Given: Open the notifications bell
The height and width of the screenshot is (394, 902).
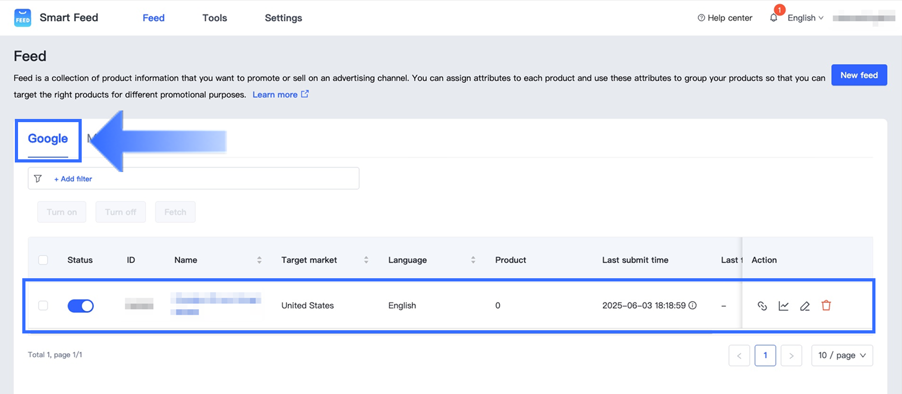Looking at the screenshot, I should pyautogui.click(x=774, y=18).
